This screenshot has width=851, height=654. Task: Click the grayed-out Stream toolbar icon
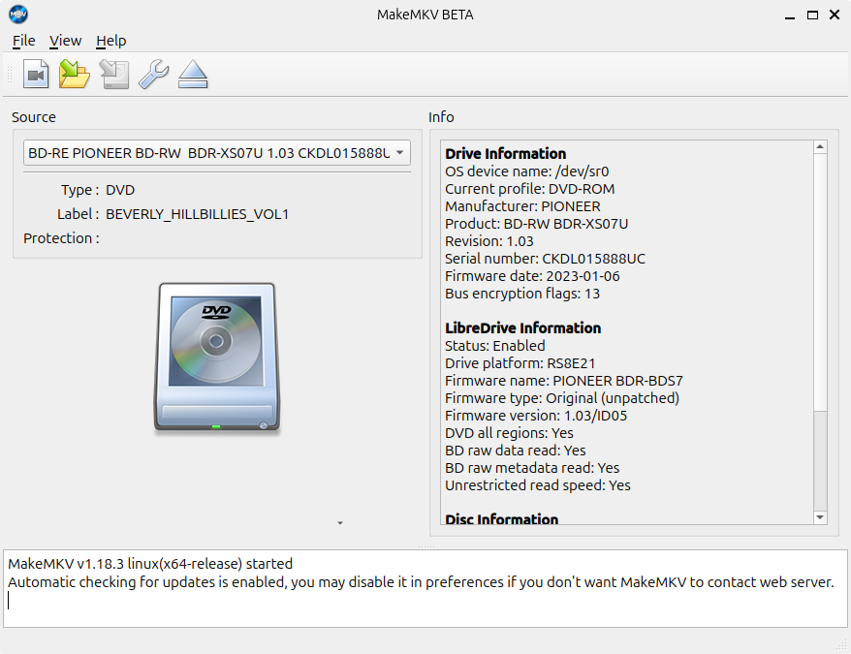click(114, 75)
